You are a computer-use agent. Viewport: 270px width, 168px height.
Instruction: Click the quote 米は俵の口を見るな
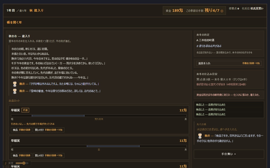217,129
